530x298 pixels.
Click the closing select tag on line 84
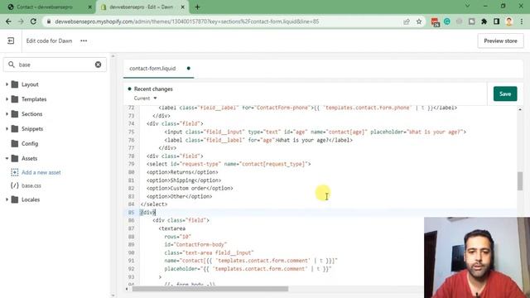pos(154,204)
